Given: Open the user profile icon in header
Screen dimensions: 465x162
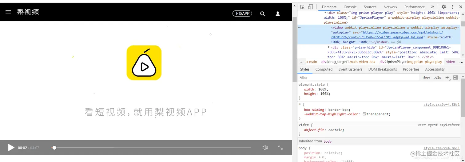Looking at the screenshot, I should [277, 13].
